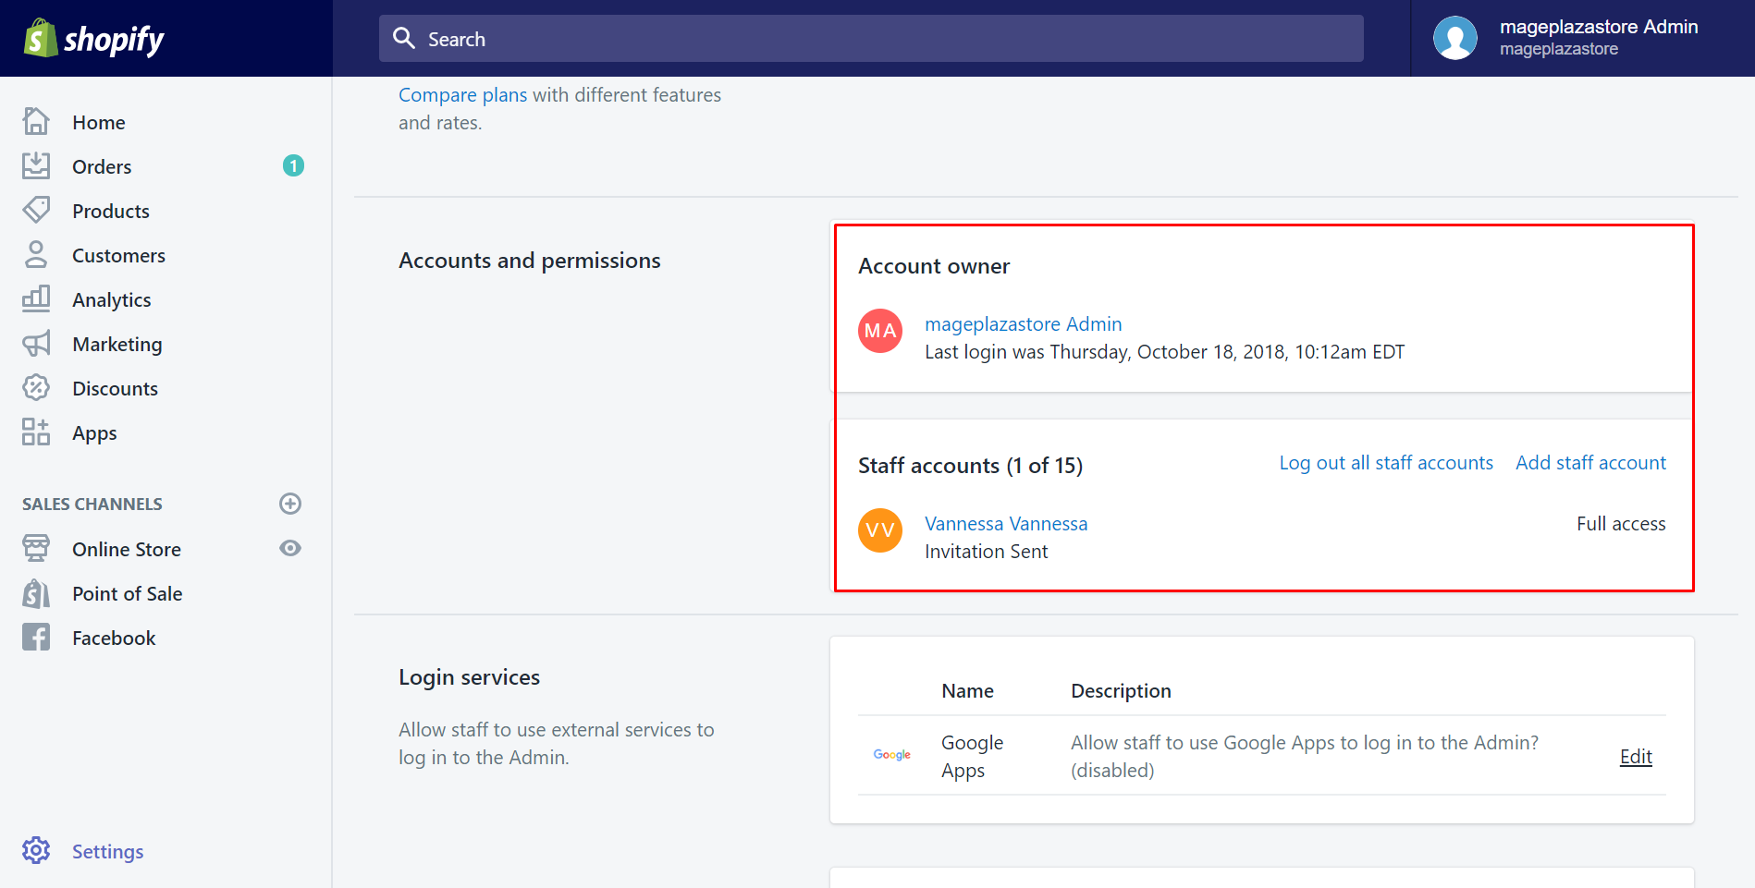Click the Orders inbox icon
This screenshot has width=1755, height=888.
click(36, 166)
